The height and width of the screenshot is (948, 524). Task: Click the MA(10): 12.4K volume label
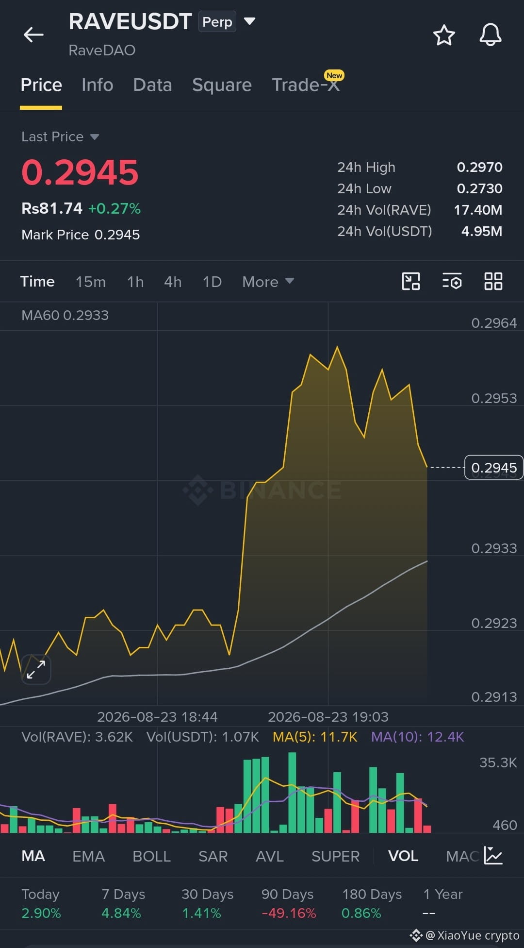click(x=417, y=737)
